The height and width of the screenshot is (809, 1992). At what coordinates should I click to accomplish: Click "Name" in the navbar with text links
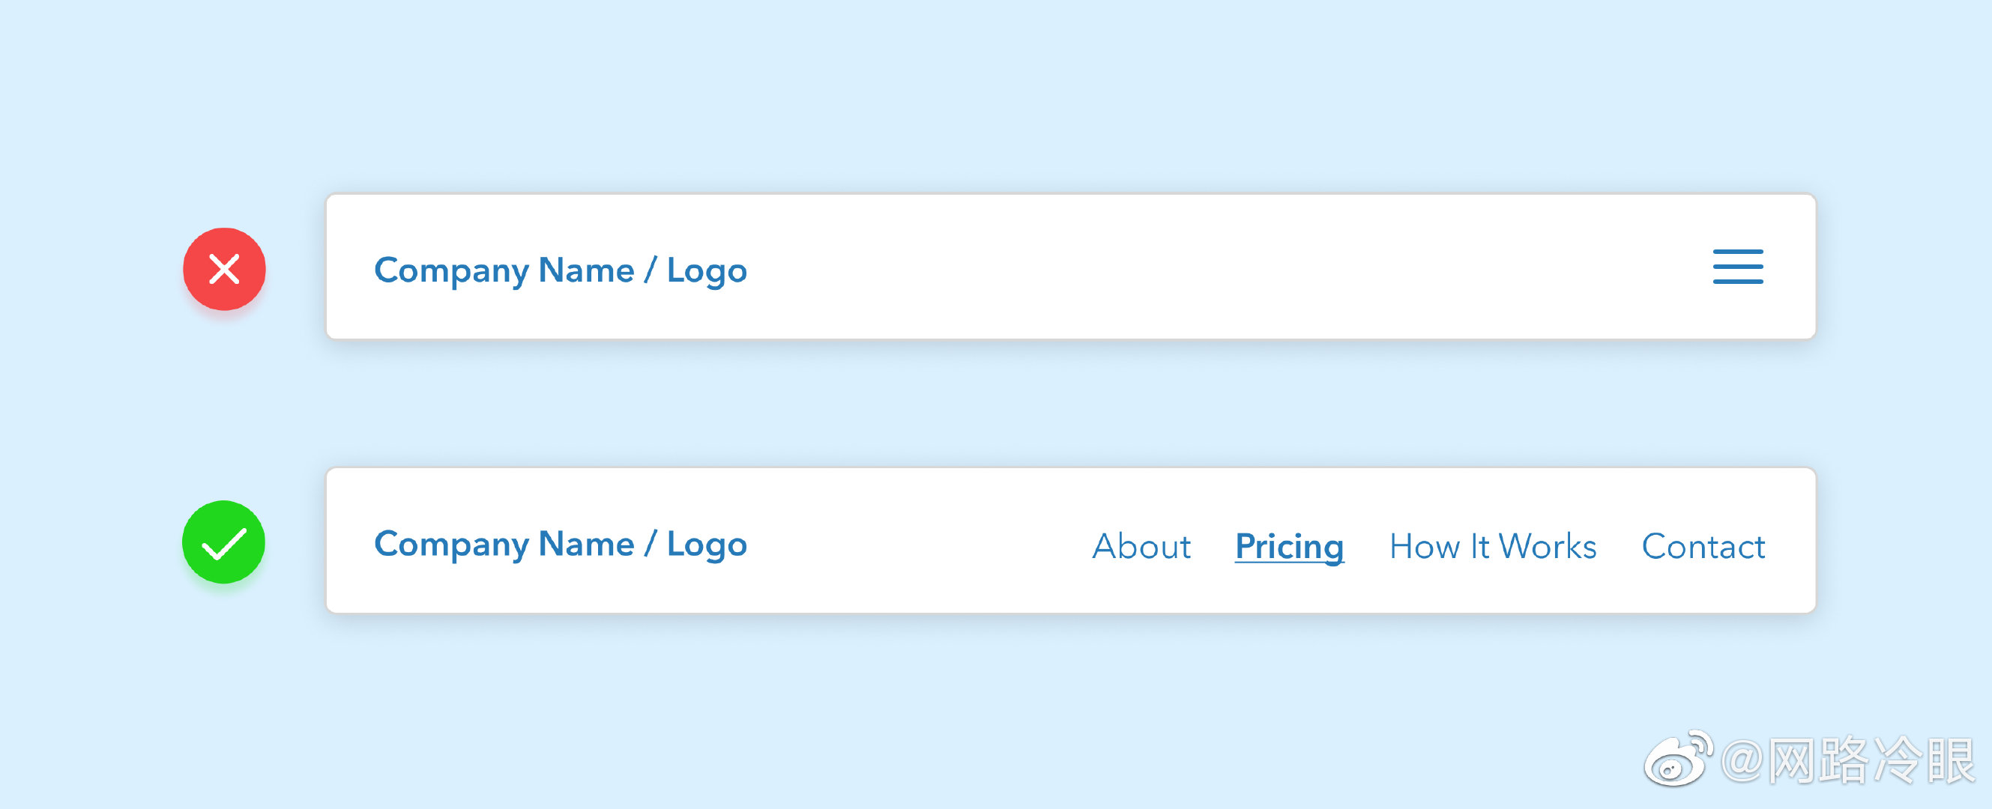click(x=585, y=544)
